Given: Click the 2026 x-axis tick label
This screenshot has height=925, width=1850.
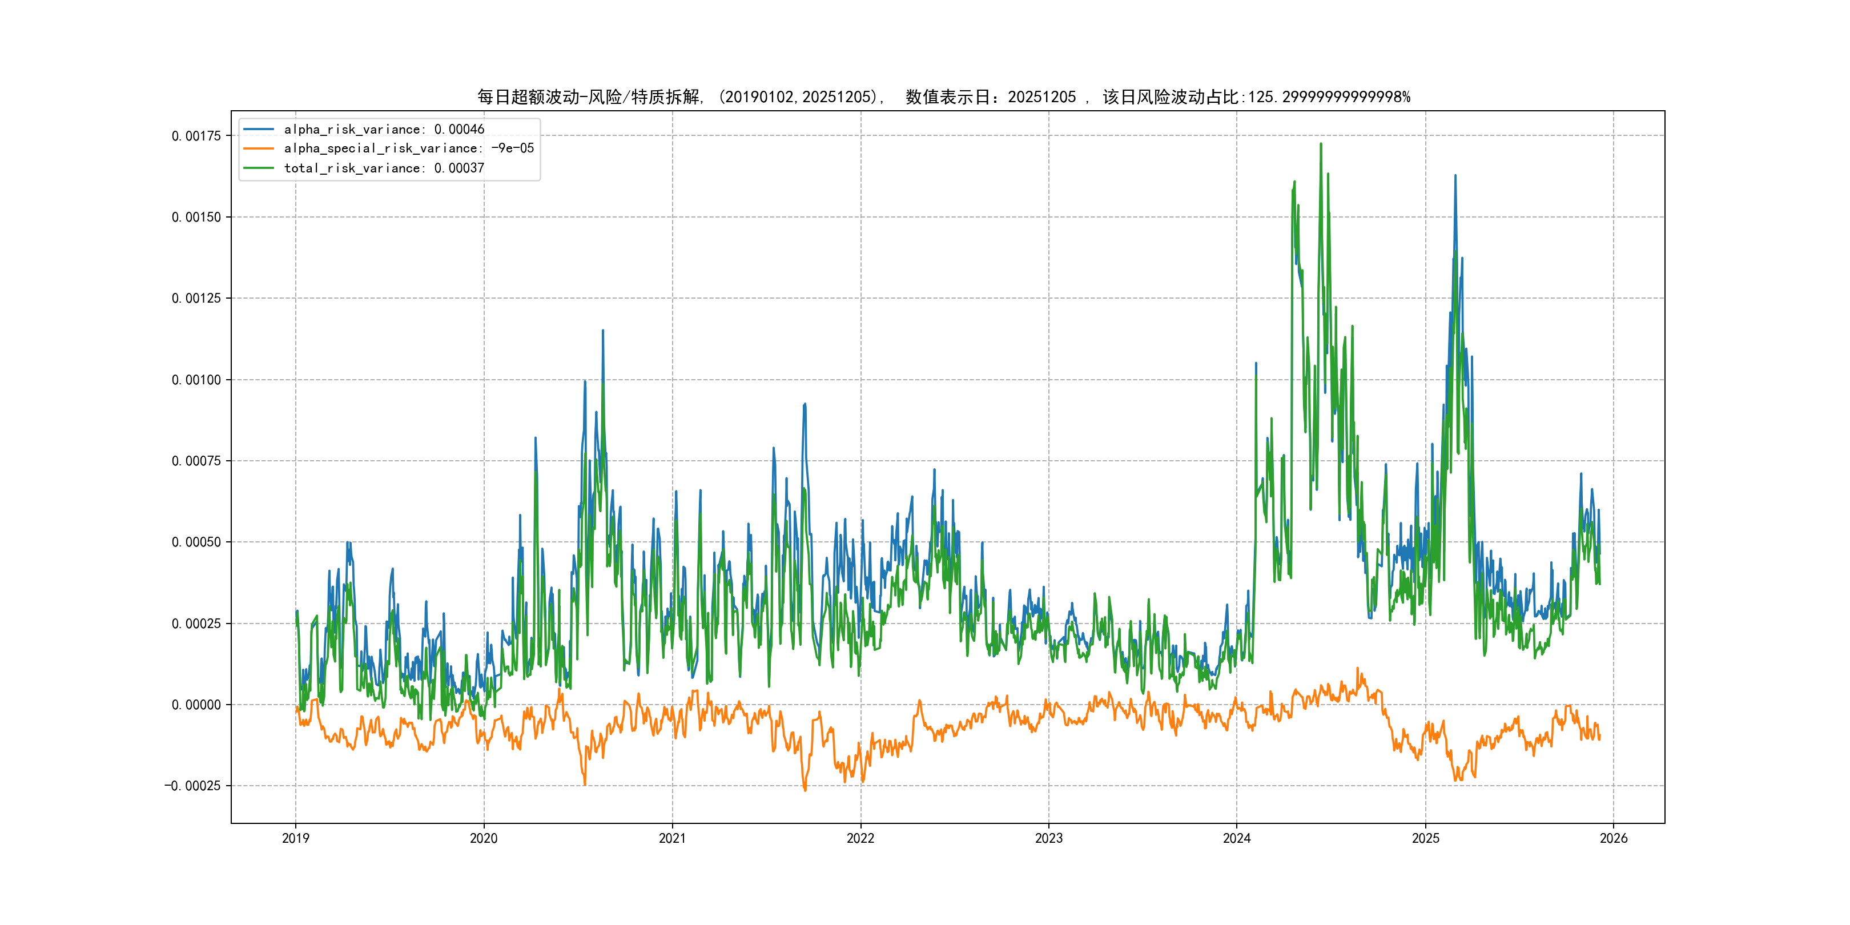Looking at the screenshot, I should click(1614, 838).
